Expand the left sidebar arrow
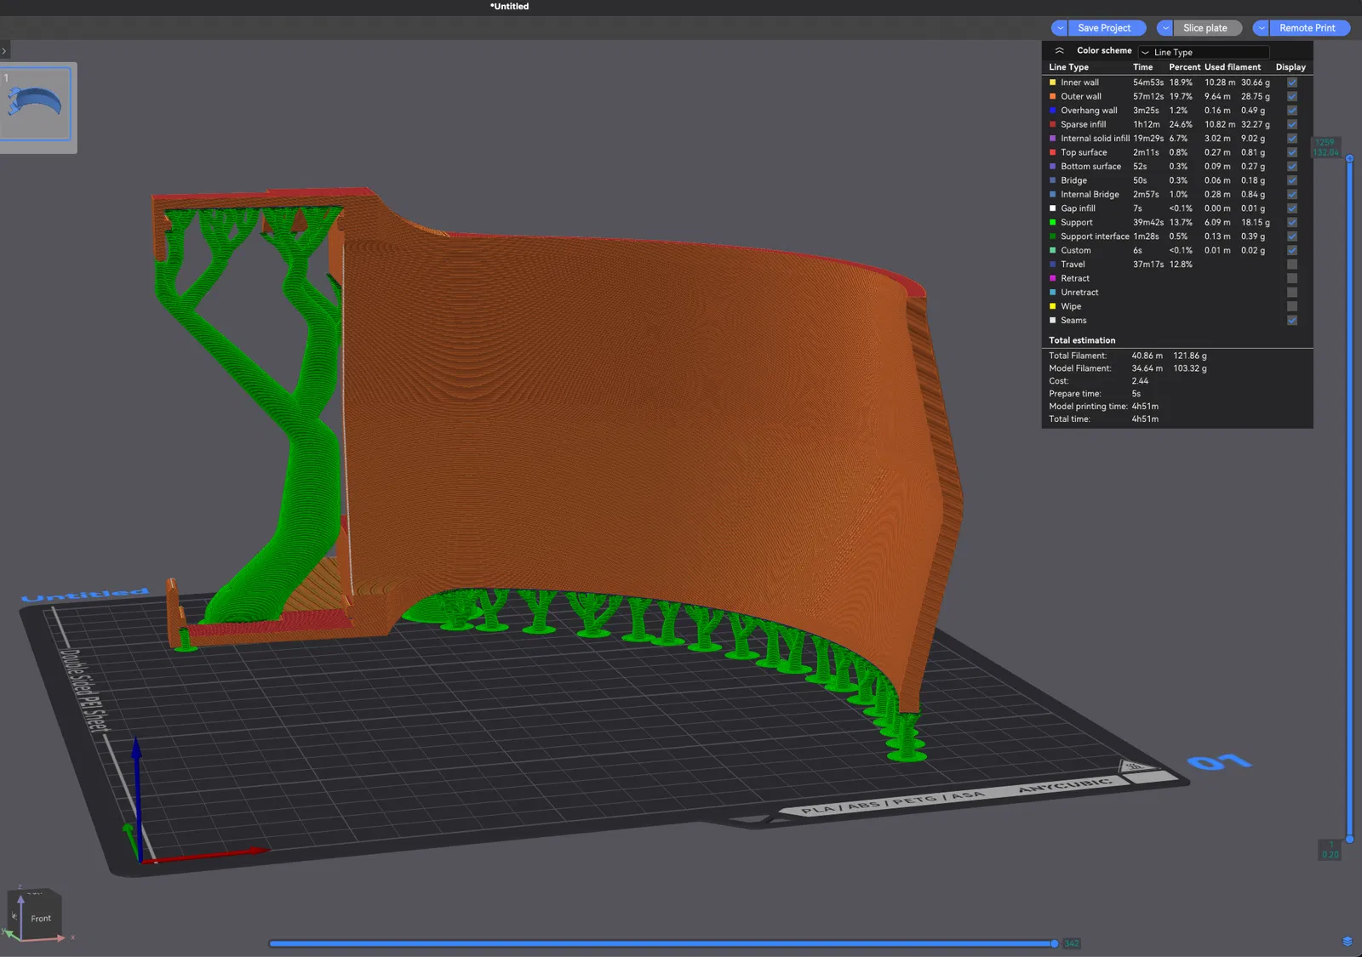The height and width of the screenshot is (957, 1362). pos(4,51)
